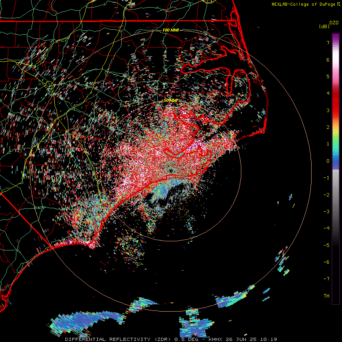The height and width of the screenshot is (342, 342).
Task: Click the 6 value on color scale
Action: click(328, 60)
